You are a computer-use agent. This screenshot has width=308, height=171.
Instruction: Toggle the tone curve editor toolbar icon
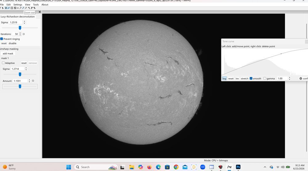tap(9, 8)
